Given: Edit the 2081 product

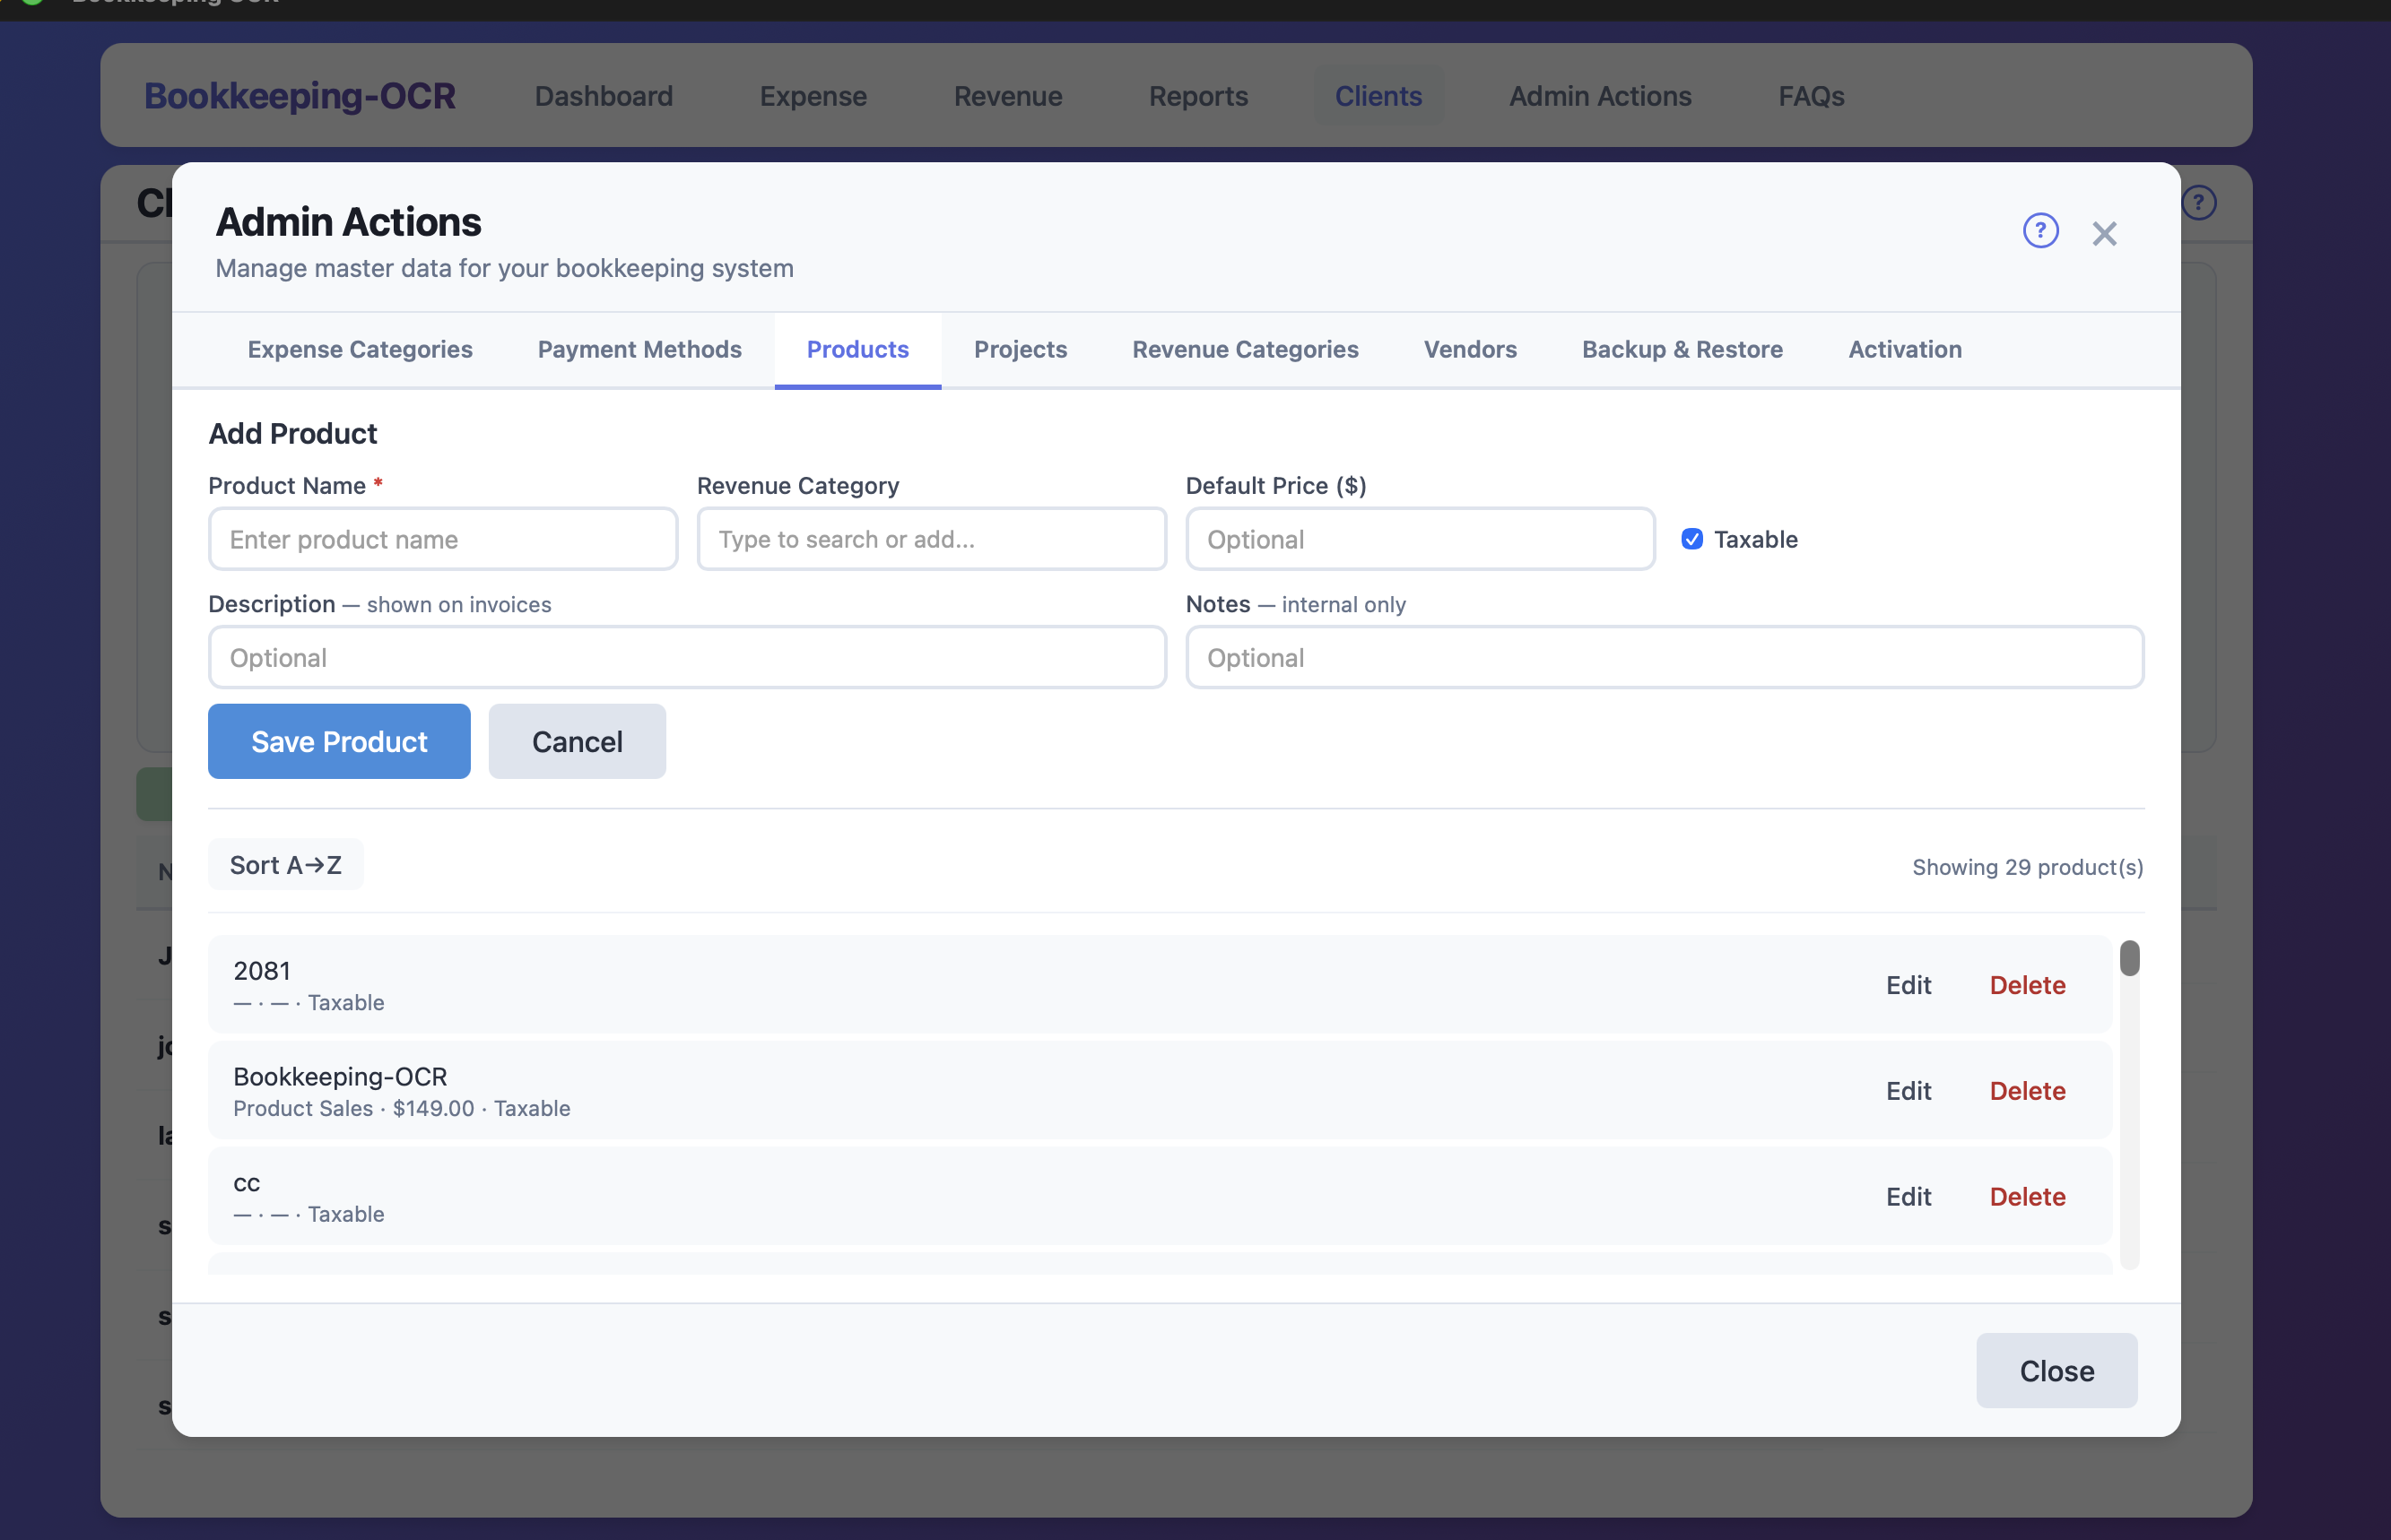Looking at the screenshot, I should coord(1908,985).
